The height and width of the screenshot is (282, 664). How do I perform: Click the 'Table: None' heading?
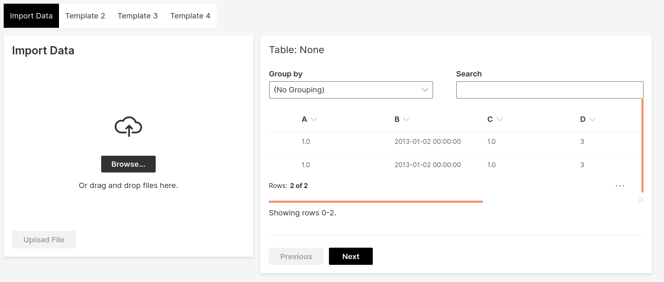click(x=297, y=50)
